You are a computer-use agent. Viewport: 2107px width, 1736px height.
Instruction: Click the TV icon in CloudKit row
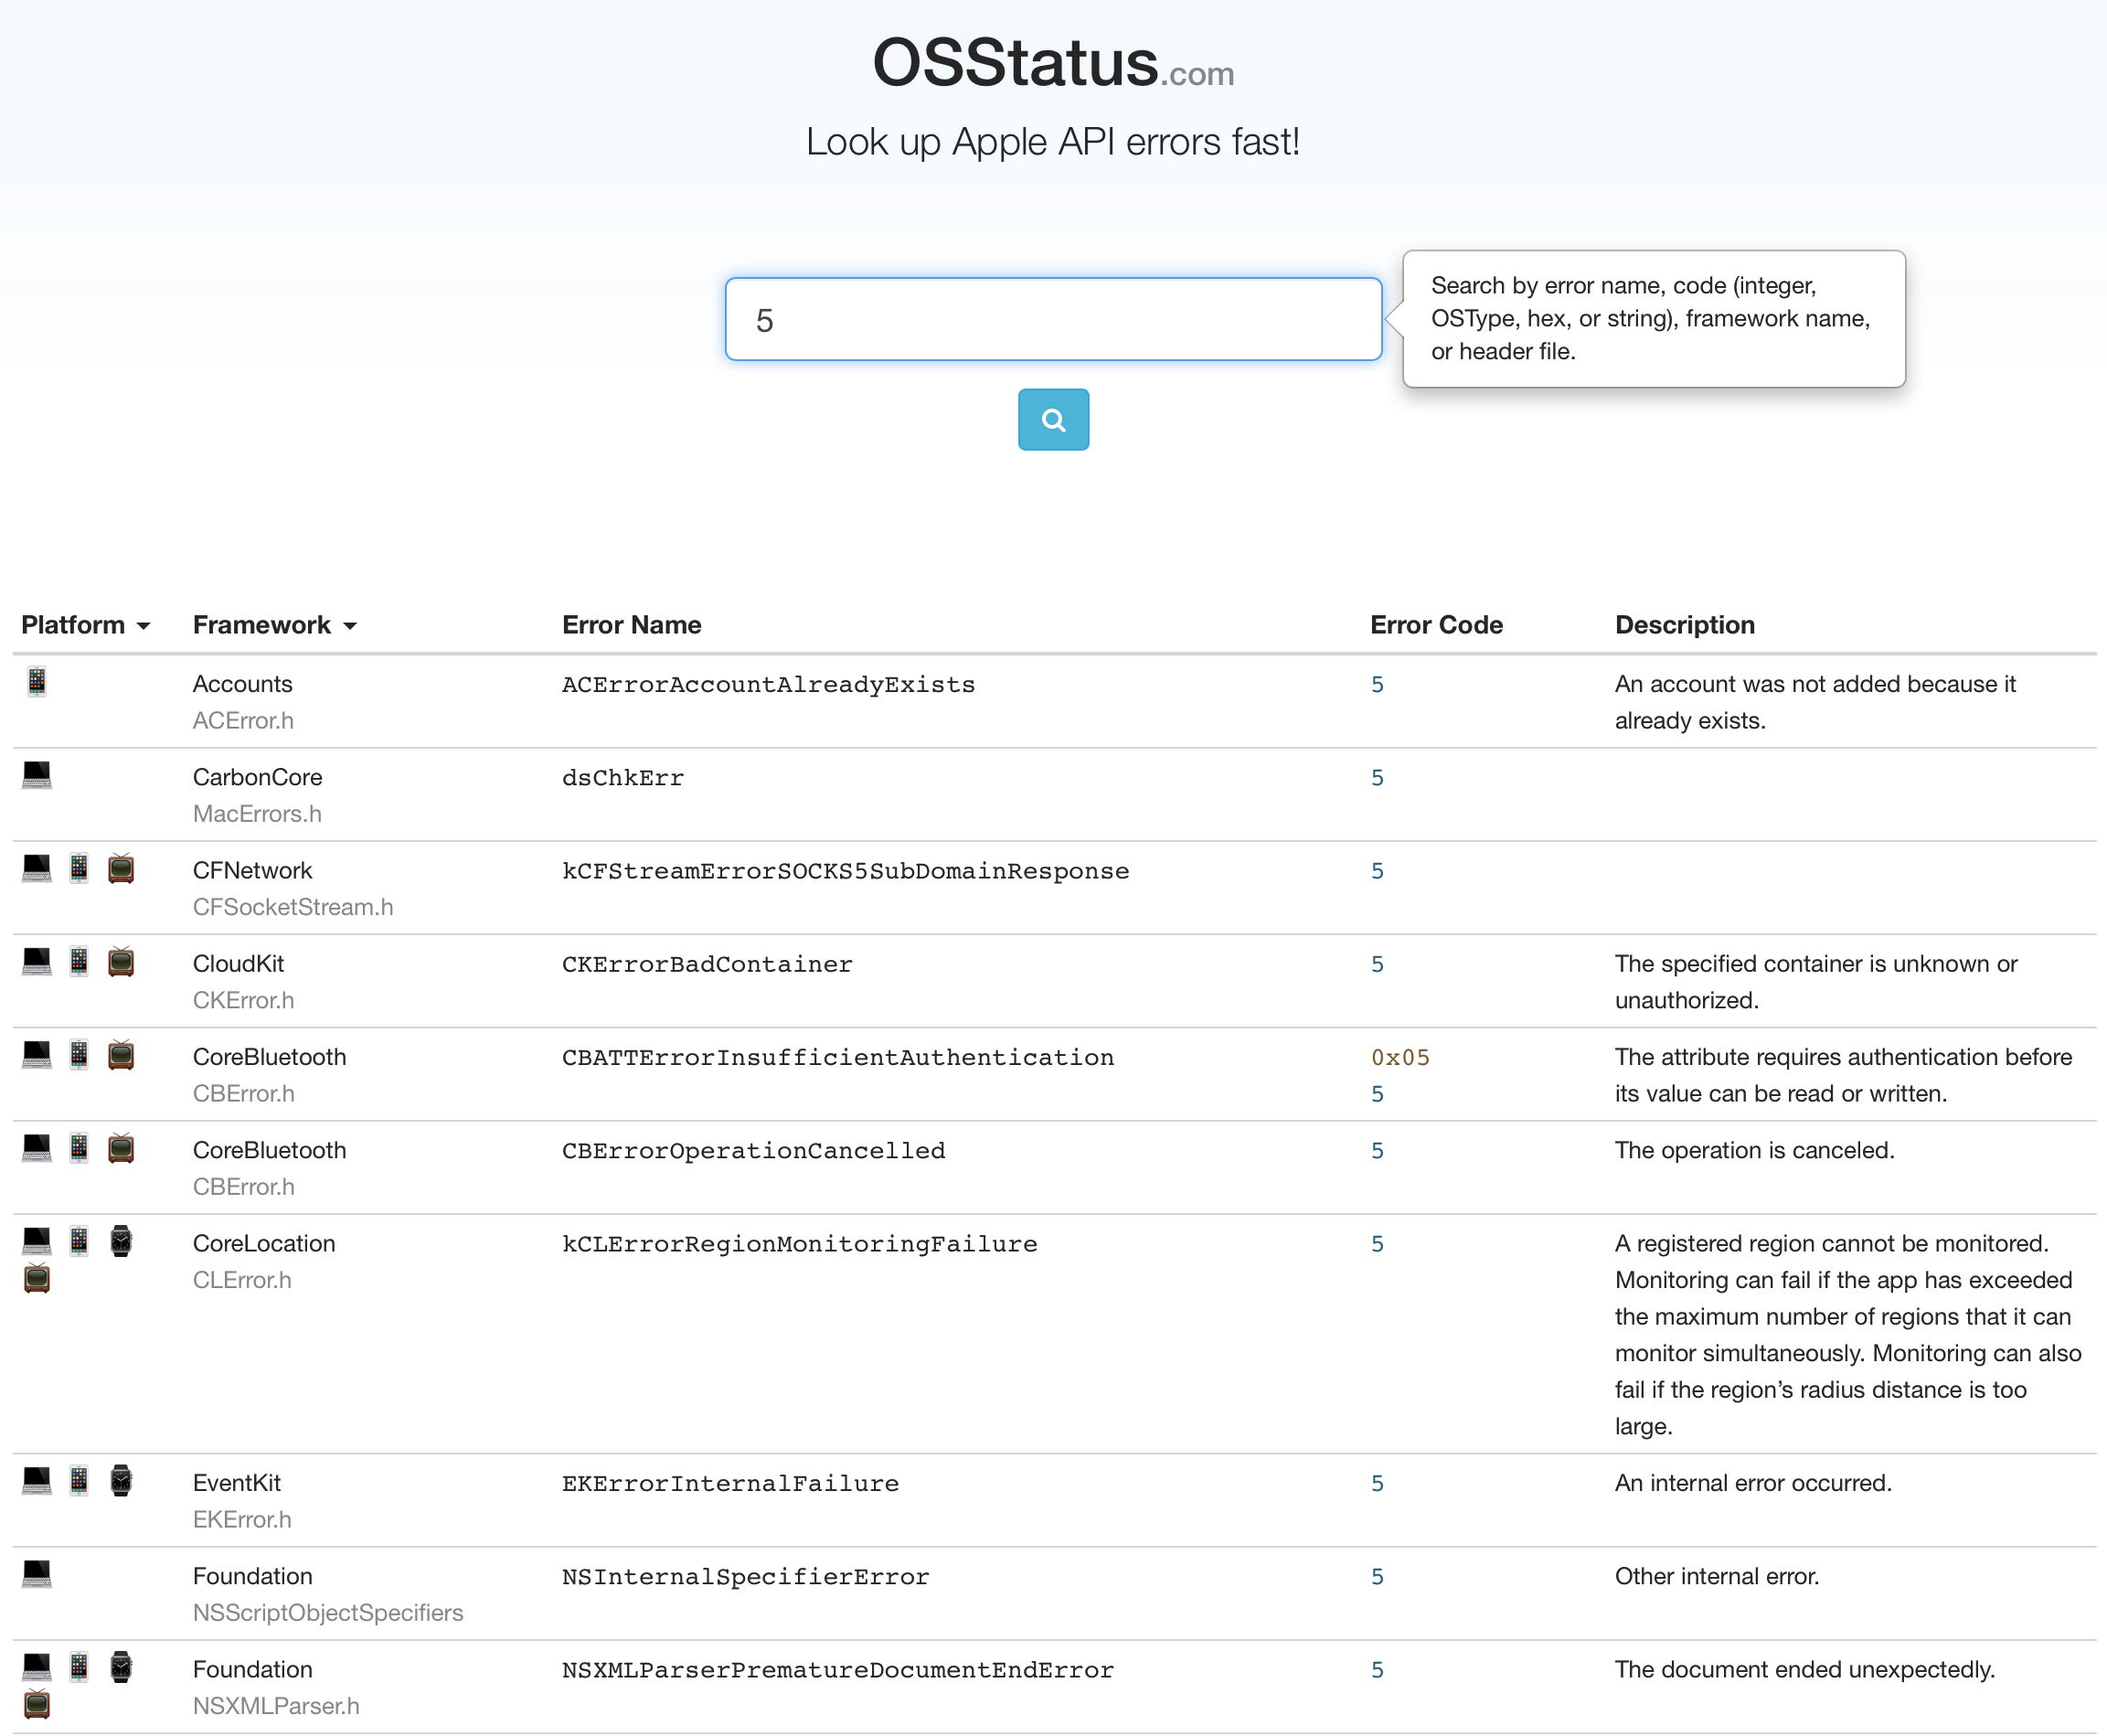coord(121,961)
